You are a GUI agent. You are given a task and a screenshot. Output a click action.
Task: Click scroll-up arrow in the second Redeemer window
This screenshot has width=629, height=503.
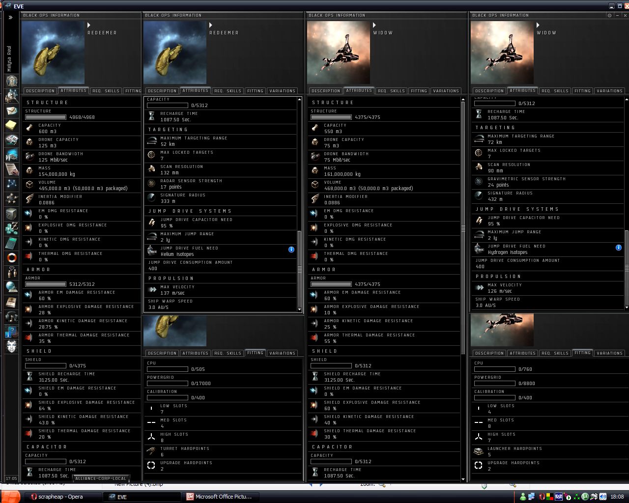300,100
